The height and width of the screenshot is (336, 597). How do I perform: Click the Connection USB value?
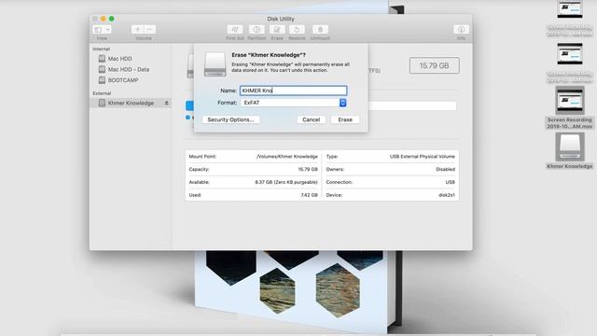pos(450,182)
